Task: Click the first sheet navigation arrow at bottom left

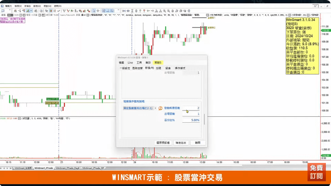Action: click(x=1, y=168)
